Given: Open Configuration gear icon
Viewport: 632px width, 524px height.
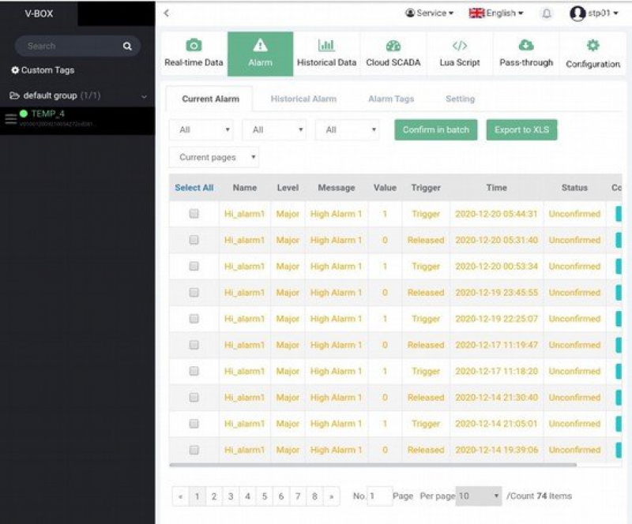Looking at the screenshot, I should click(592, 46).
